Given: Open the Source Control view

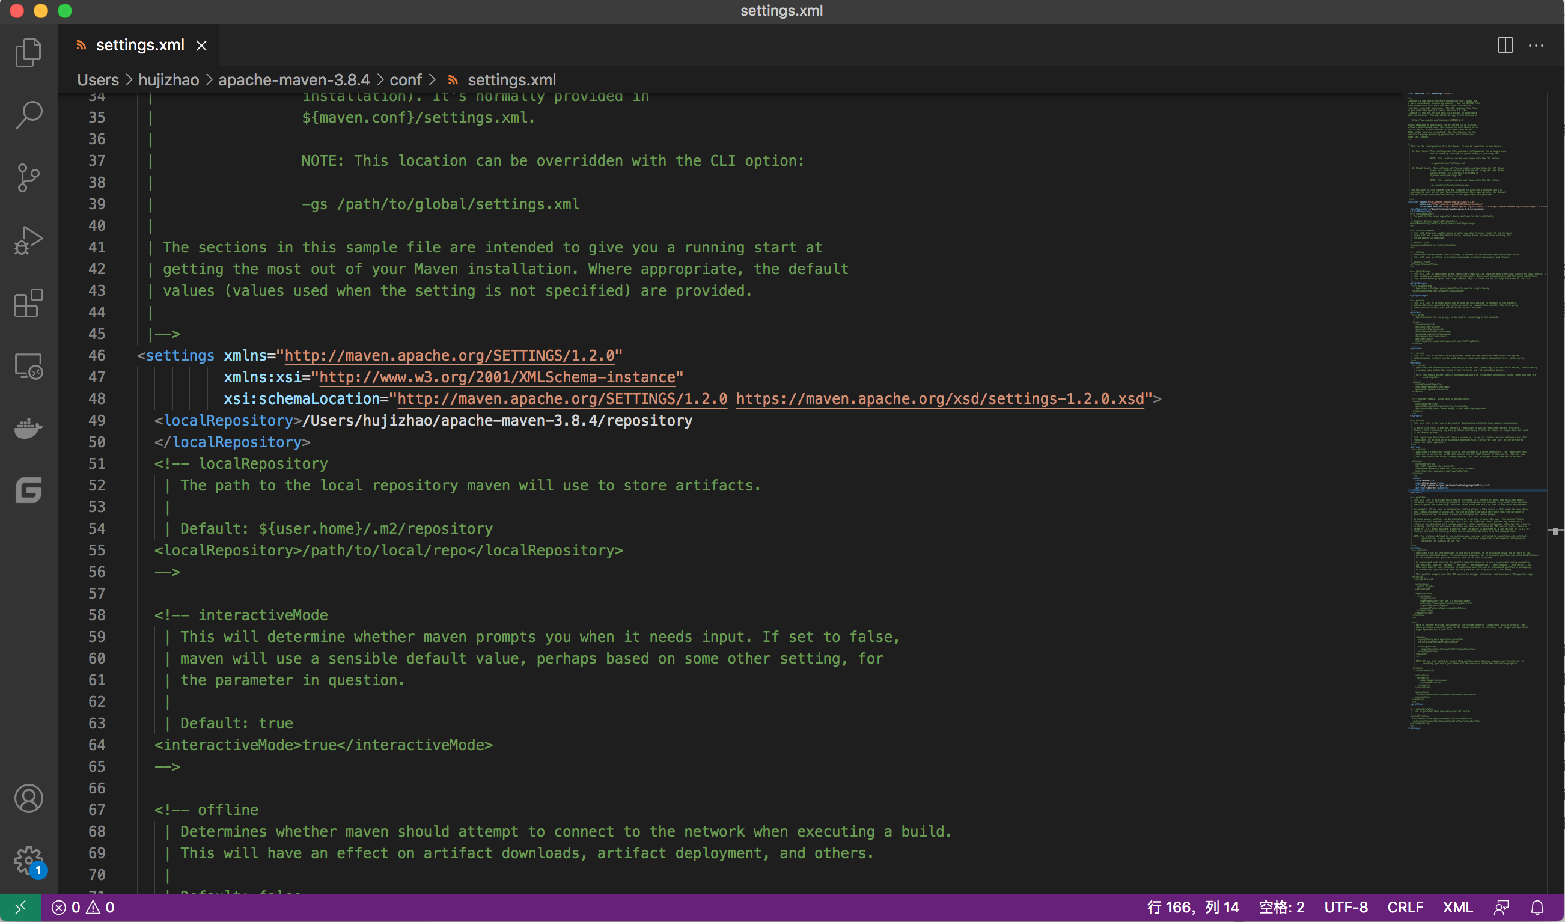Looking at the screenshot, I should [x=28, y=179].
